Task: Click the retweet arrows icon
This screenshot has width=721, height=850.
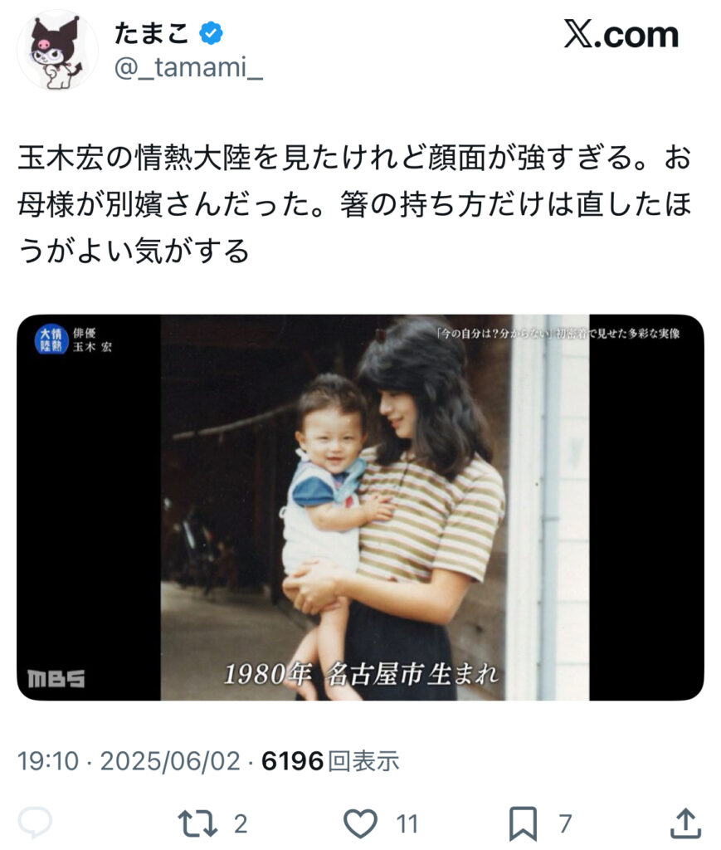Action: tap(197, 823)
